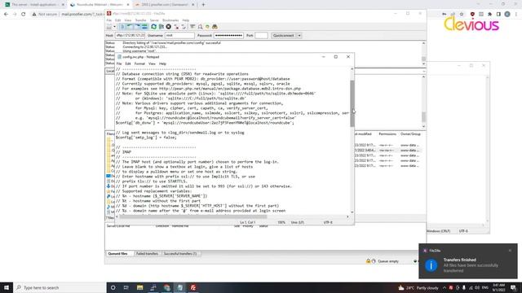Open Notepad Help menu
522x293 pixels.
(162, 63)
